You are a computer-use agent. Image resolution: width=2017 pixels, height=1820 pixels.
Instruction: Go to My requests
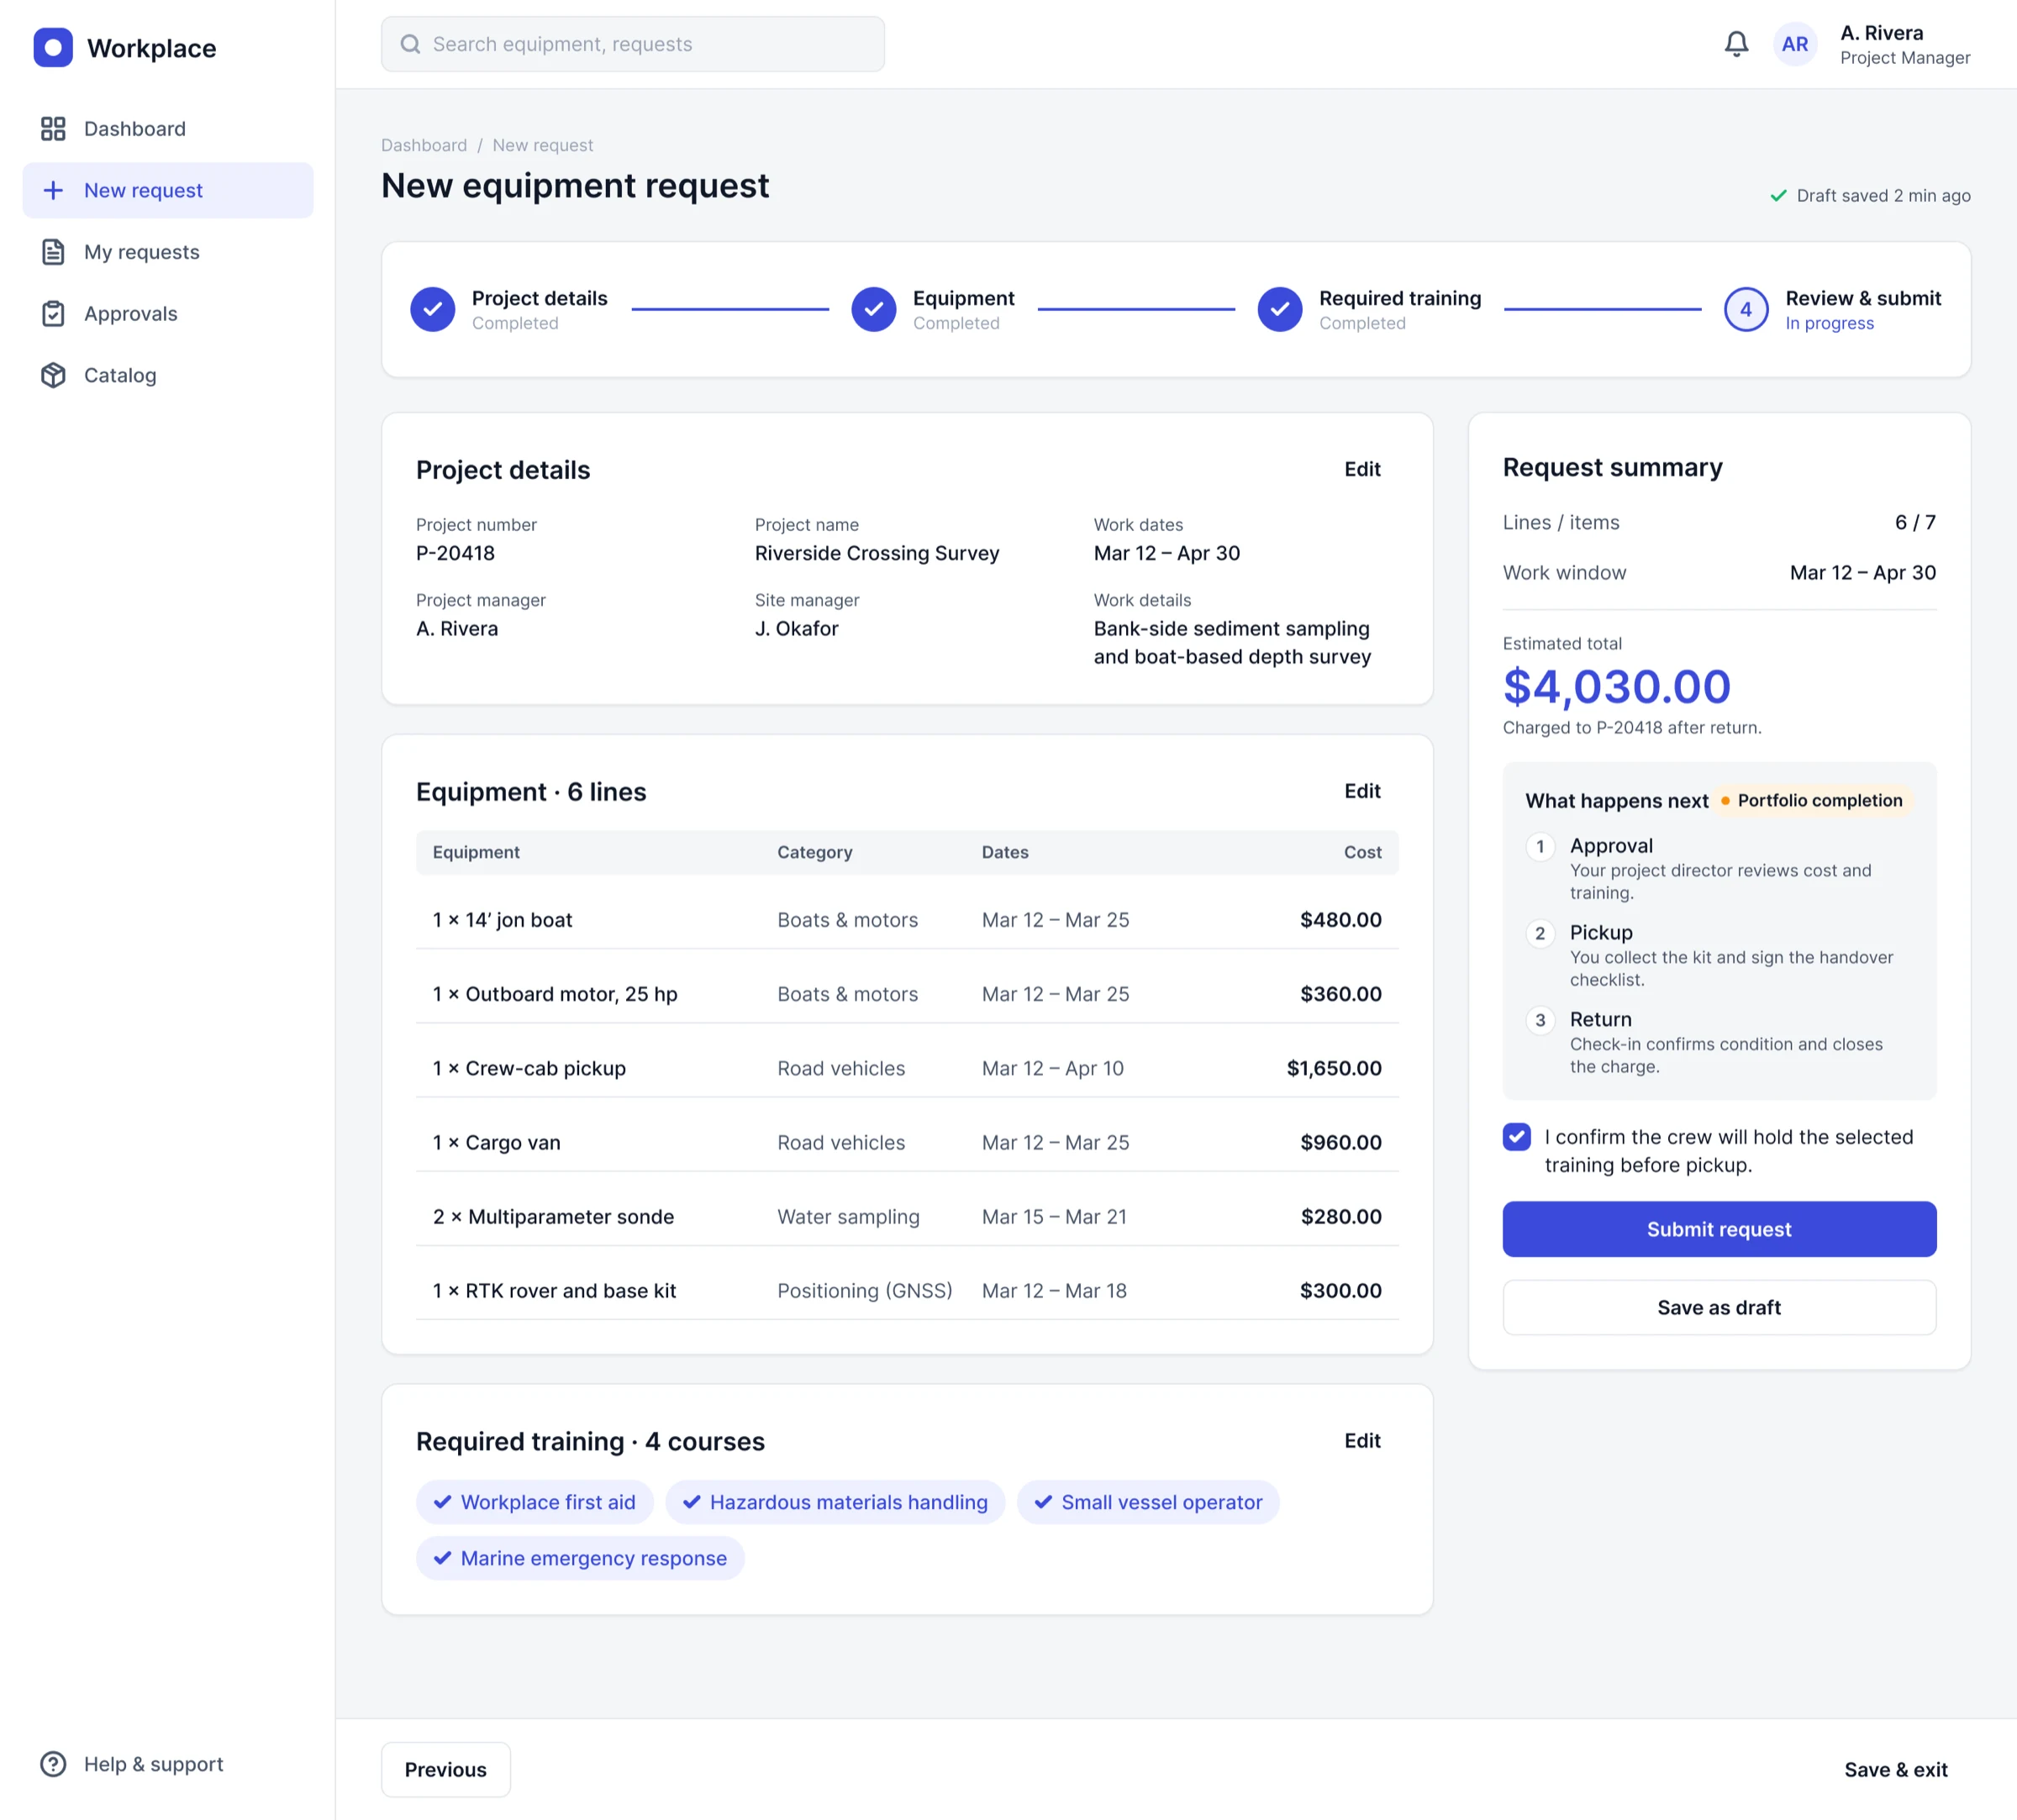[x=168, y=252]
